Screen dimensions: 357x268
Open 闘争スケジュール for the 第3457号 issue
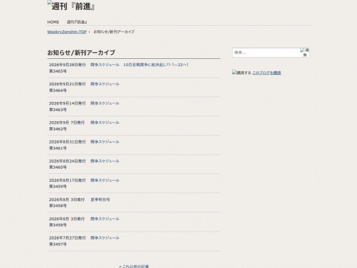104,238
